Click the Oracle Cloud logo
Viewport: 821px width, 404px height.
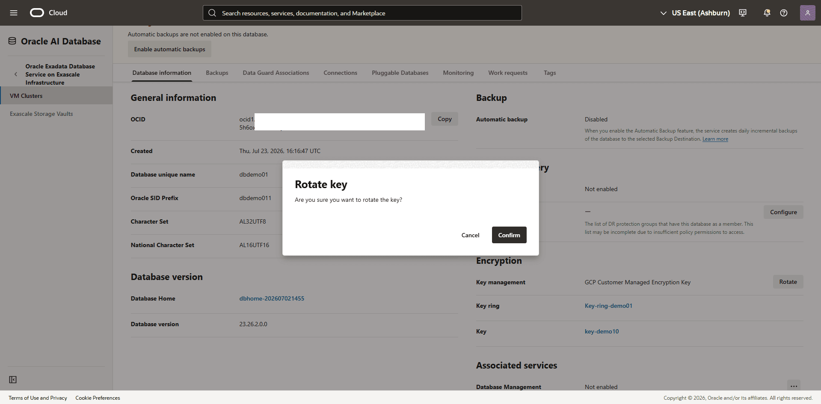pyautogui.click(x=48, y=13)
